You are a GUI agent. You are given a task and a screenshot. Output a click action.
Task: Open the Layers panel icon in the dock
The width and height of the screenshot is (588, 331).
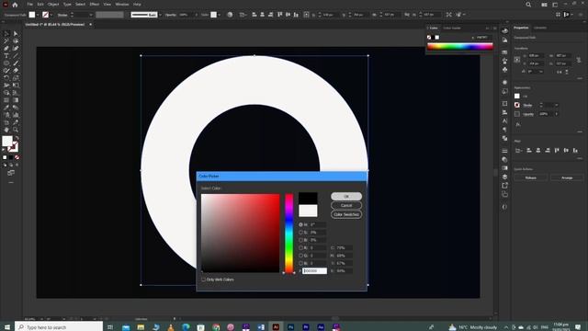click(x=504, y=177)
